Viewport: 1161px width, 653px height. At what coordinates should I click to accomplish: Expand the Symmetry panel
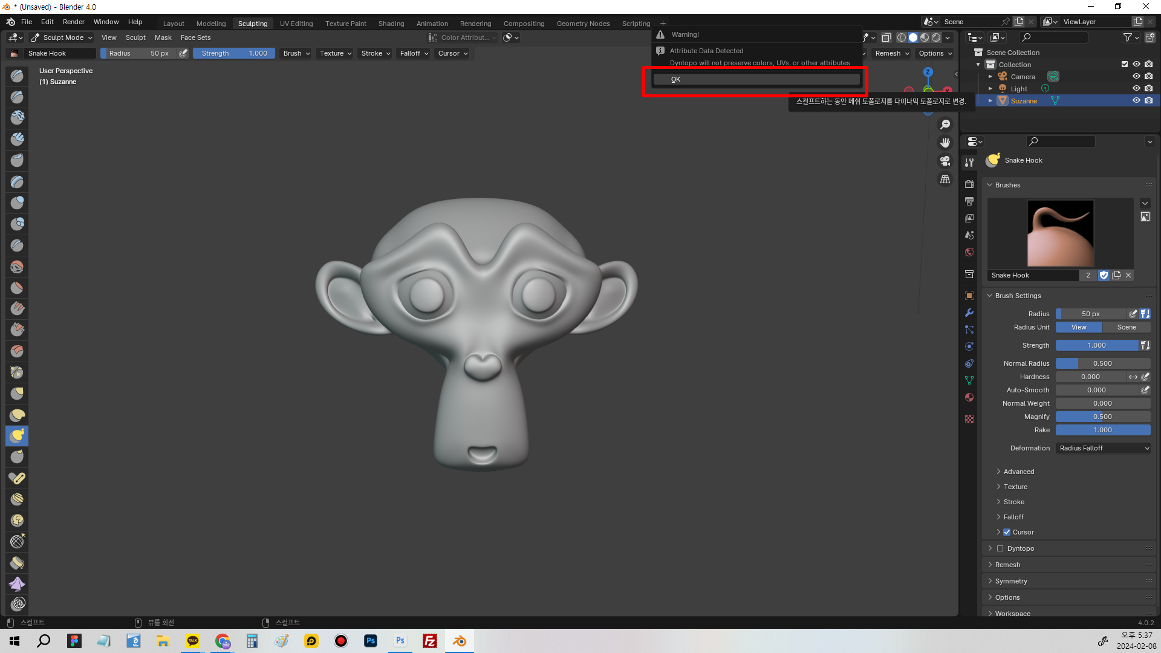[1010, 581]
